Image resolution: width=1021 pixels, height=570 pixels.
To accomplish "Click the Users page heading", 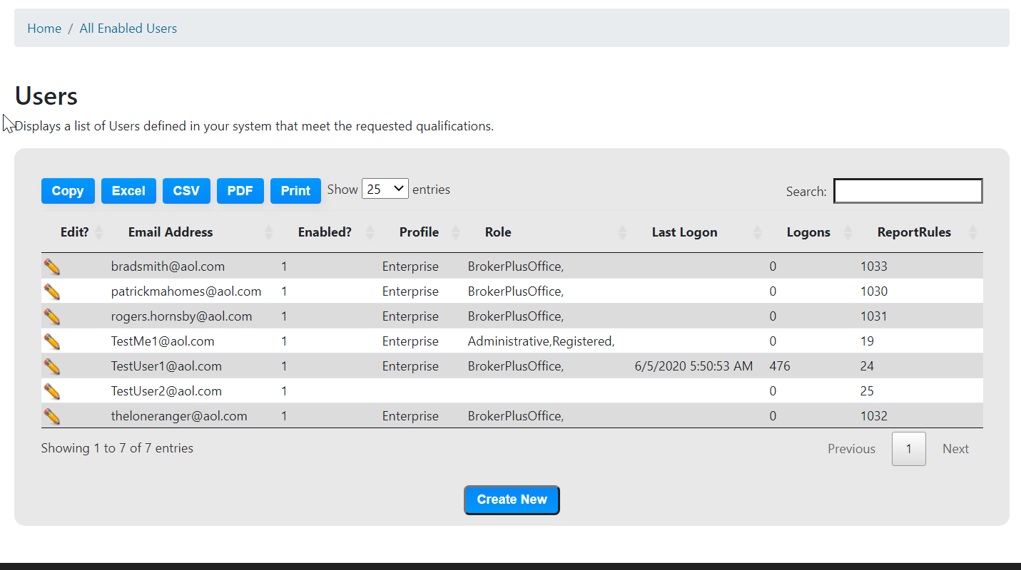I will click(x=46, y=96).
